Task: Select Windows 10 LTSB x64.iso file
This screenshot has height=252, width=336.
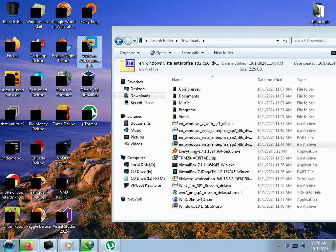Action: point(200,206)
